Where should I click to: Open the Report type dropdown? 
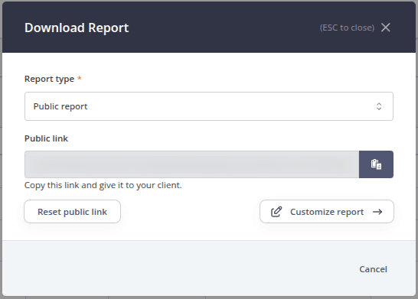209,106
